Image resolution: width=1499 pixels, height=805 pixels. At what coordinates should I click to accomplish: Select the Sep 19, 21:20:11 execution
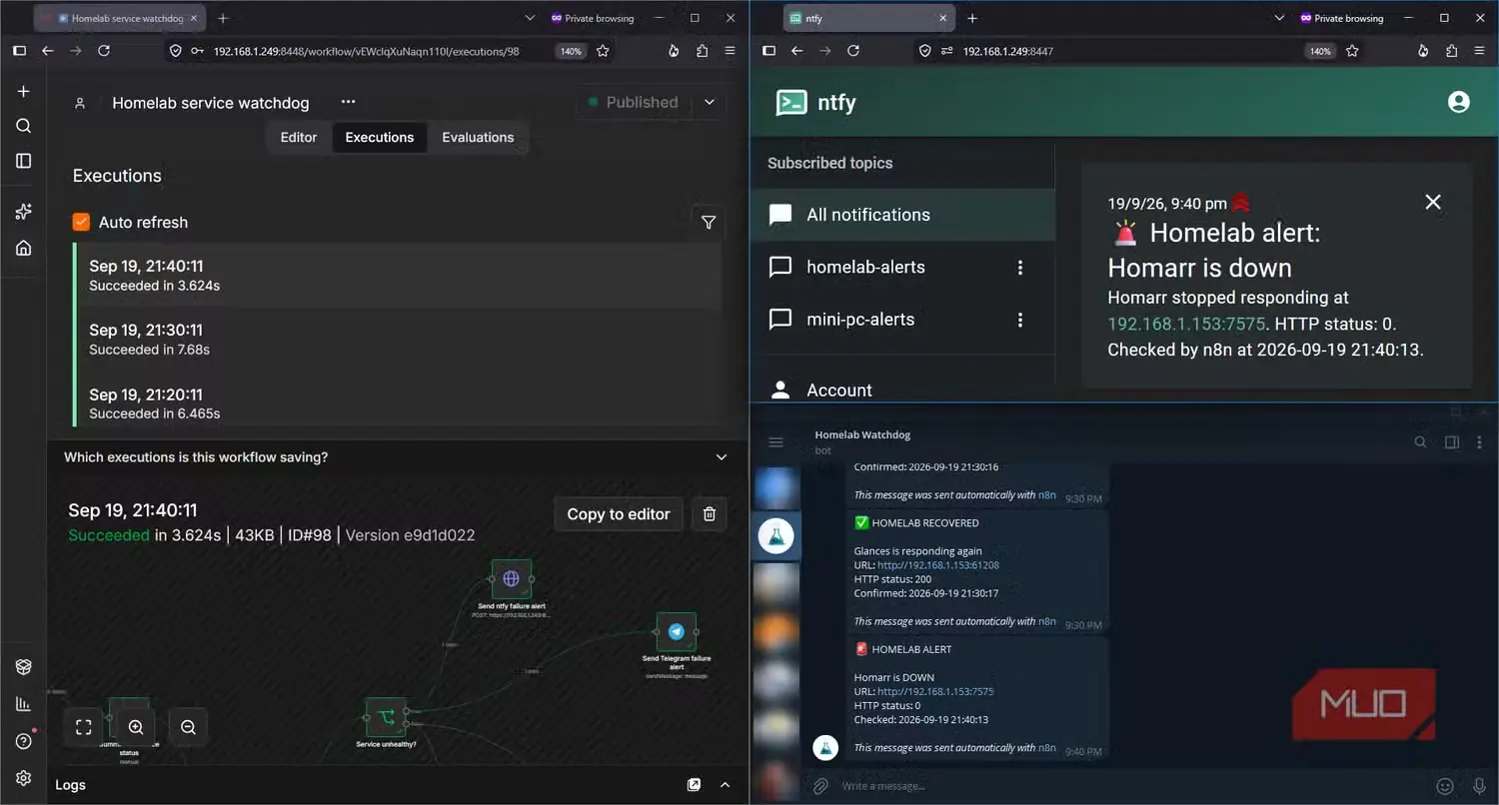[398, 403]
